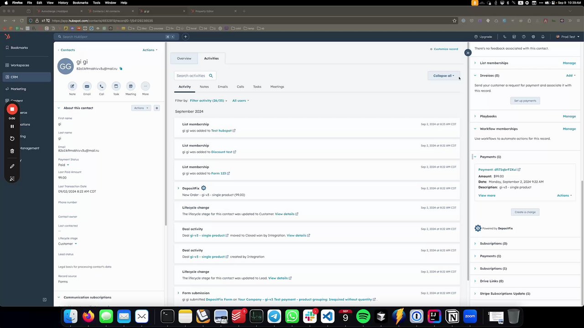Select the Notes activity tab
Image resolution: width=584 pixels, height=328 pixels.
click(x=204, y=87)
